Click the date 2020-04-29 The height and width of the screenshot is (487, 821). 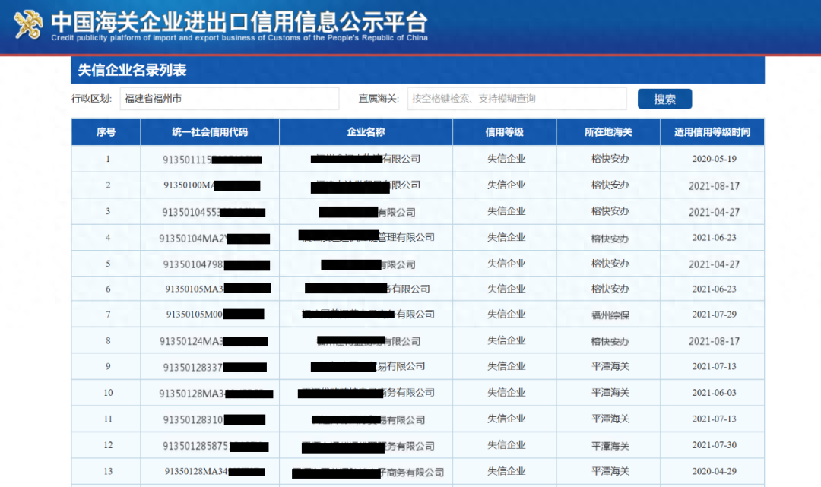(714, 471)
